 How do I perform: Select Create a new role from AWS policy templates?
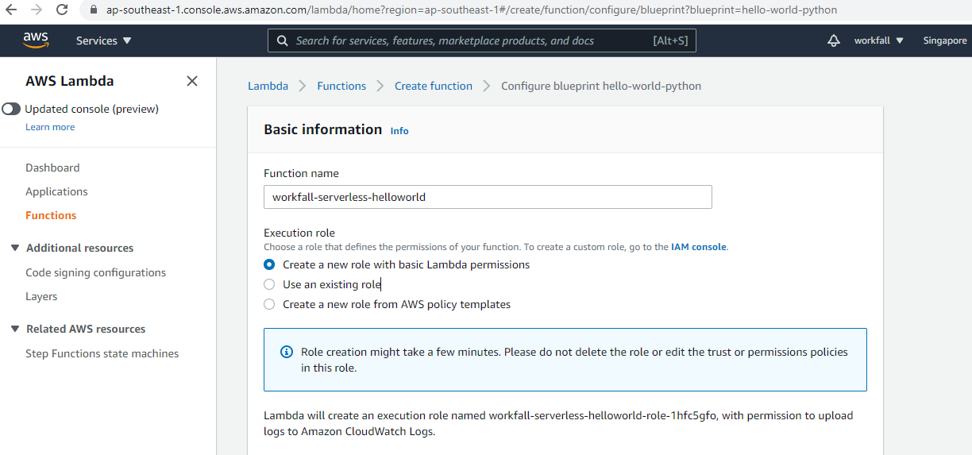pyautogui.click(x=269, y=304)
